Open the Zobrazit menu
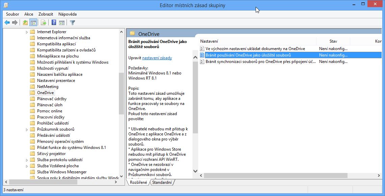 tap(46, 14)
